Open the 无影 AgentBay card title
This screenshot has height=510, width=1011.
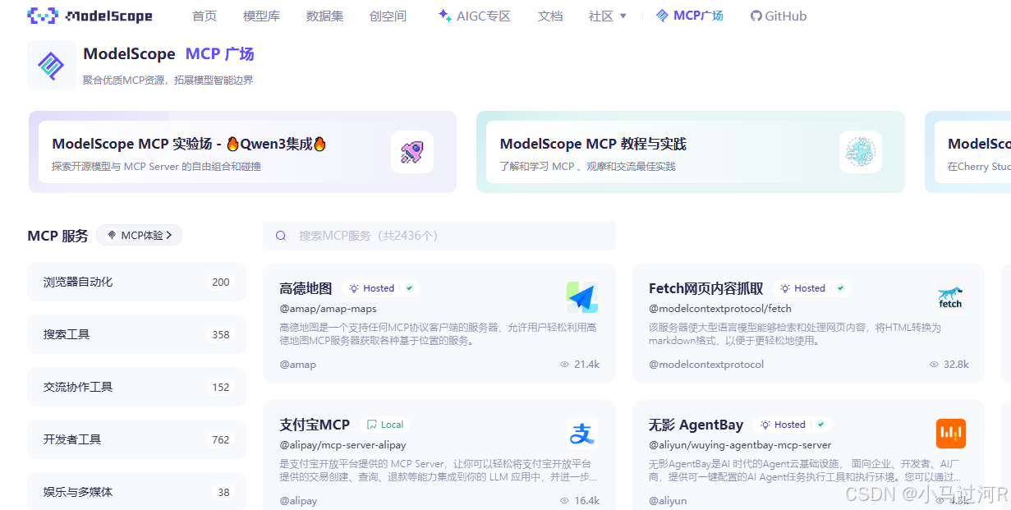696,425
